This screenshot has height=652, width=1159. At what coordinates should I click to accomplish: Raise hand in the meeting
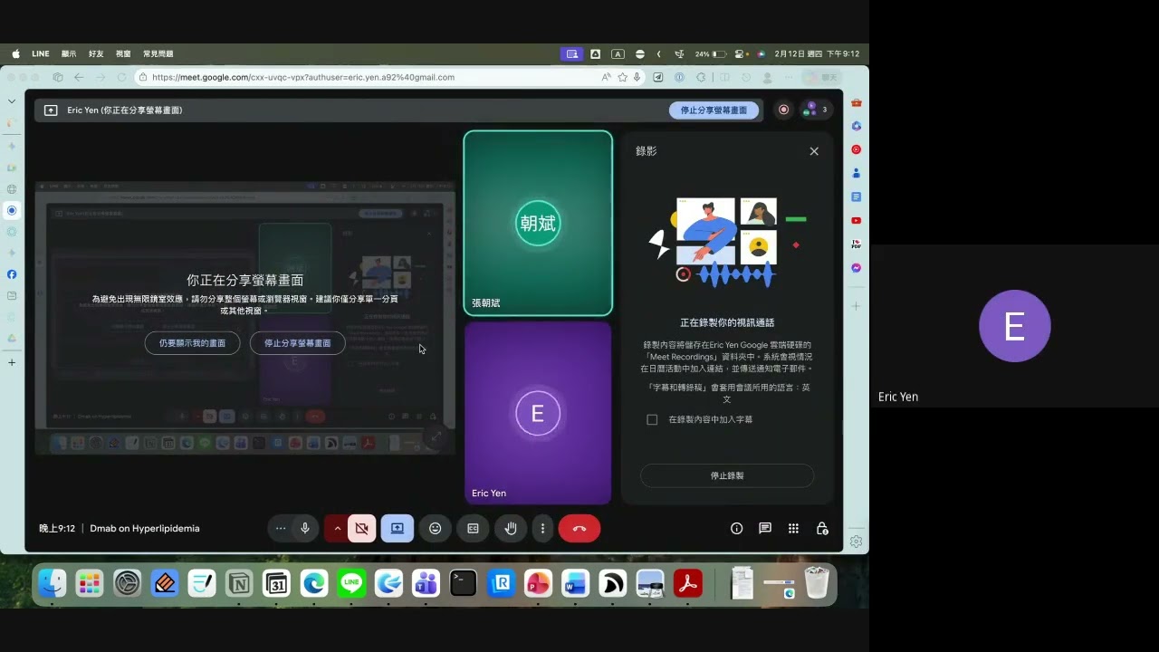pos(511,528)
